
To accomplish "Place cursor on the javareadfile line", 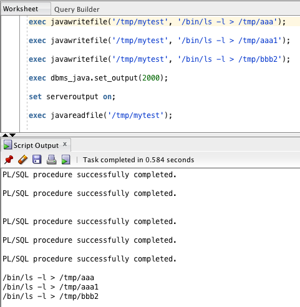I will tap(100, 115).
